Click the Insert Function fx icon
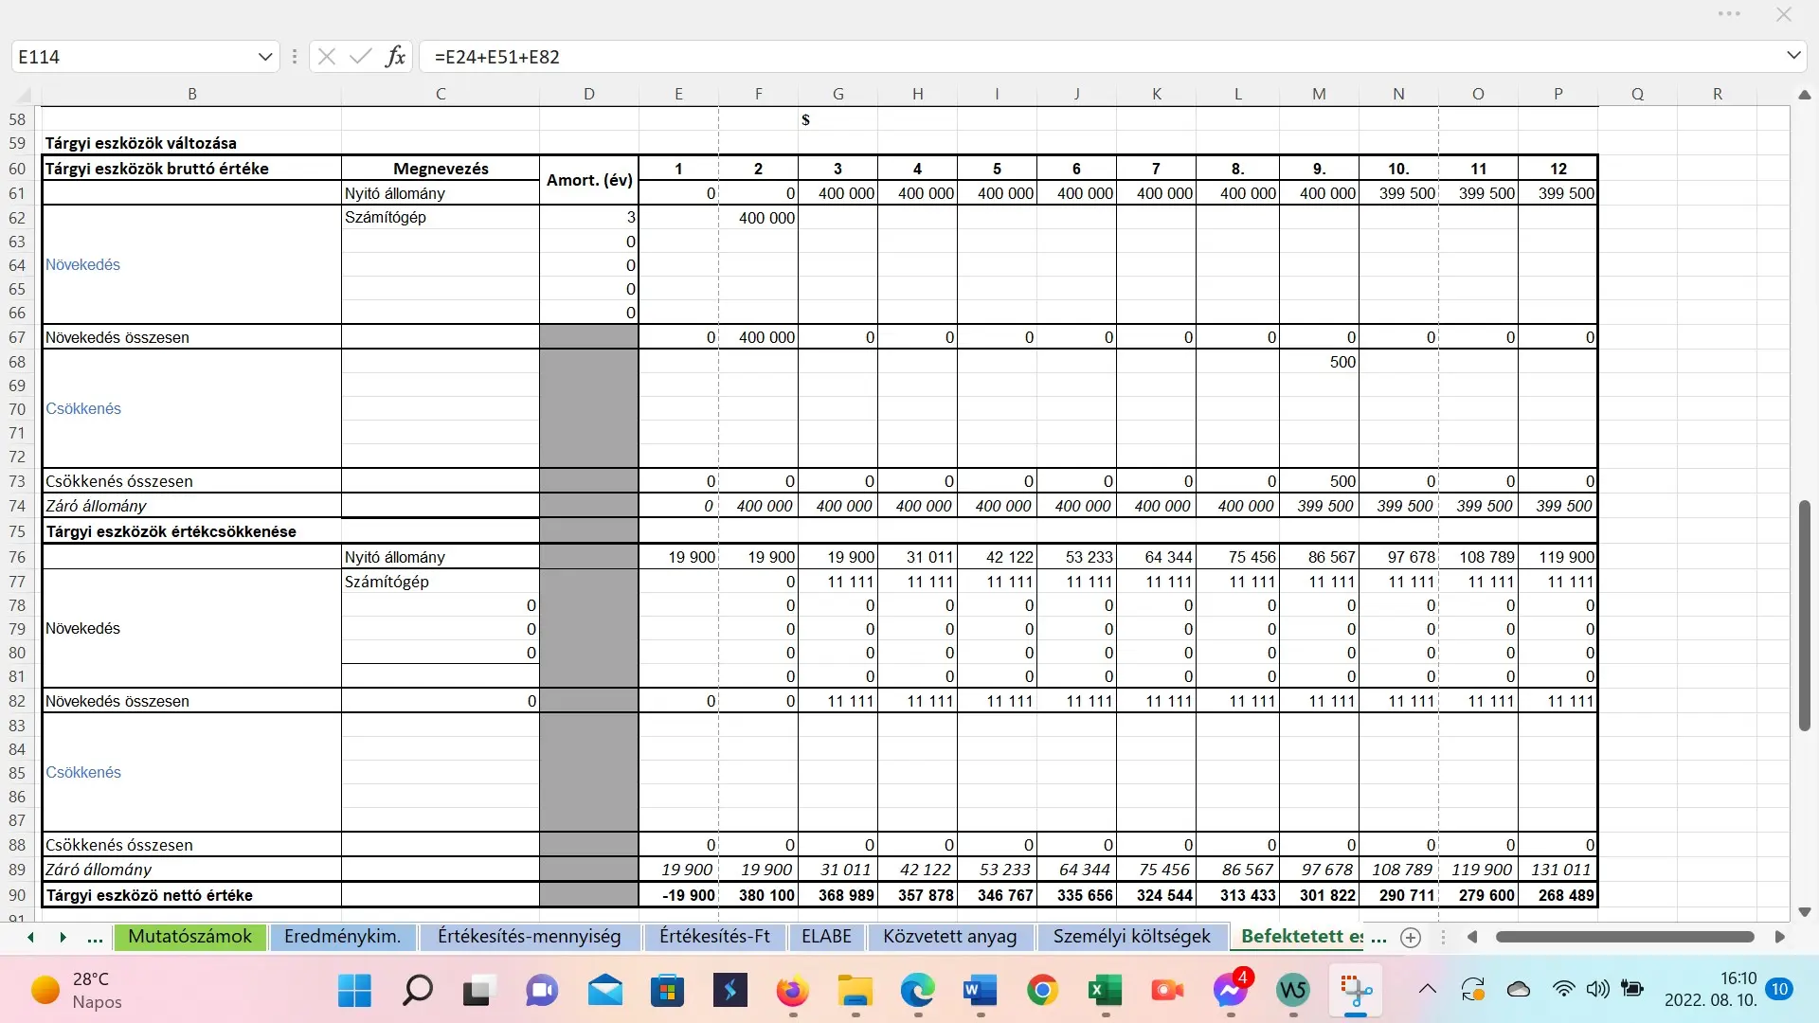 395,57
